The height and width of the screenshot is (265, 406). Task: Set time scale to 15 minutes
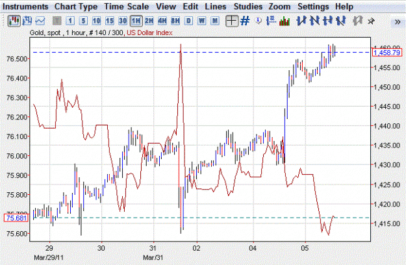[110, 21]
